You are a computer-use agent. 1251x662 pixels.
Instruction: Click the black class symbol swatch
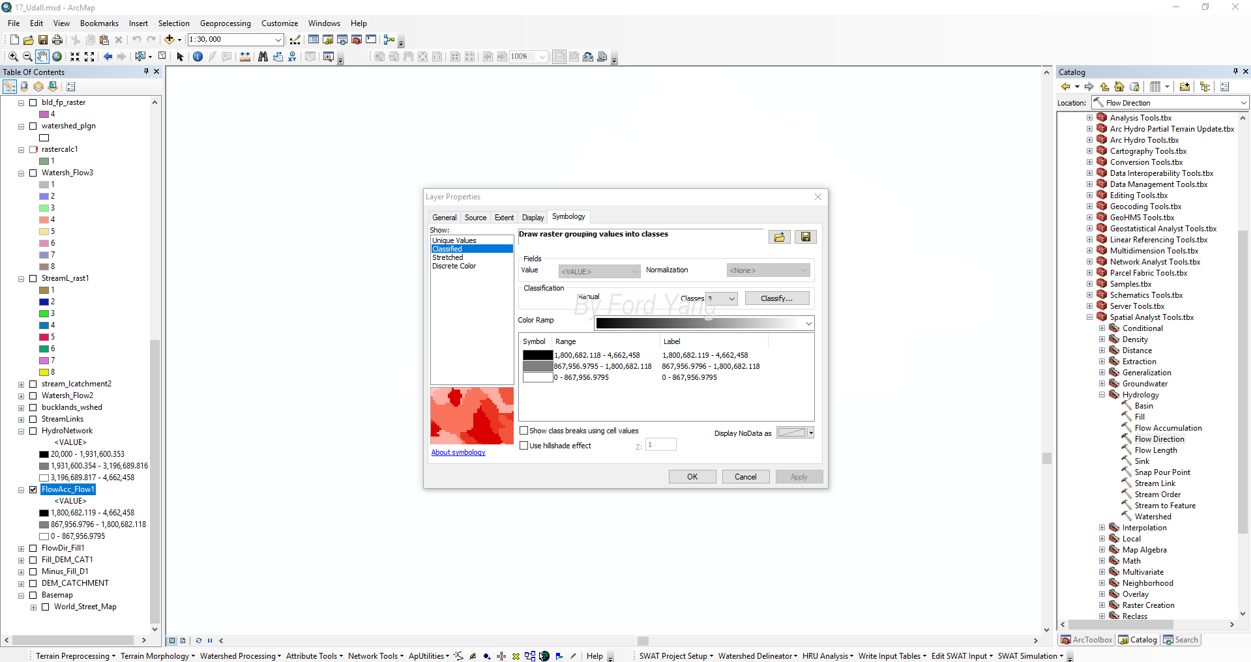click(538, 355)
